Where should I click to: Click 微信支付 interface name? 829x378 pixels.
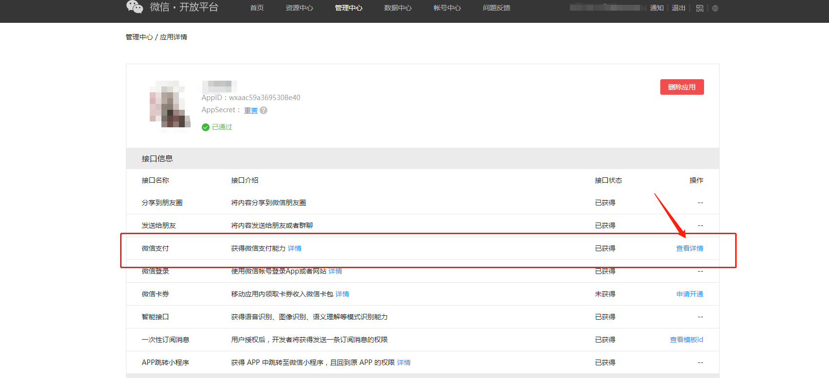tap(155, 248)
